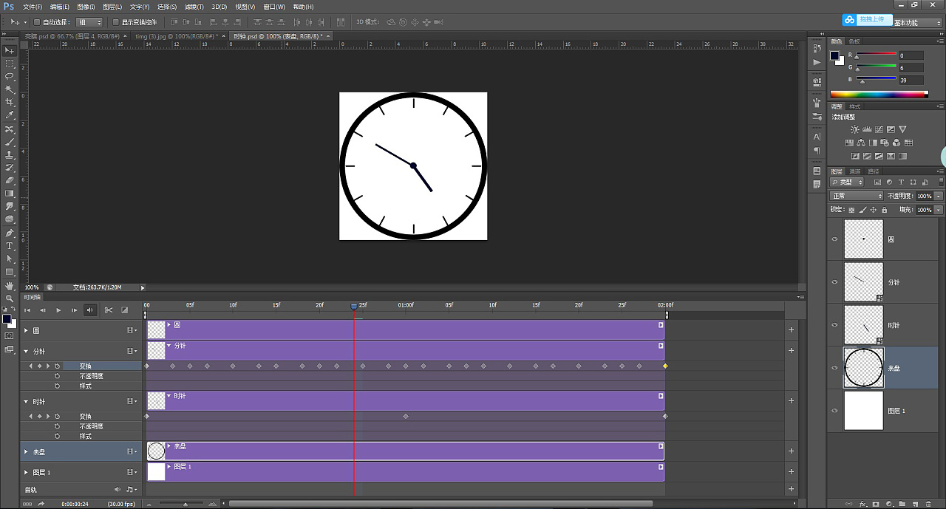
Task: Collapse the 分针 track in timeline
Action: (27, 352)
